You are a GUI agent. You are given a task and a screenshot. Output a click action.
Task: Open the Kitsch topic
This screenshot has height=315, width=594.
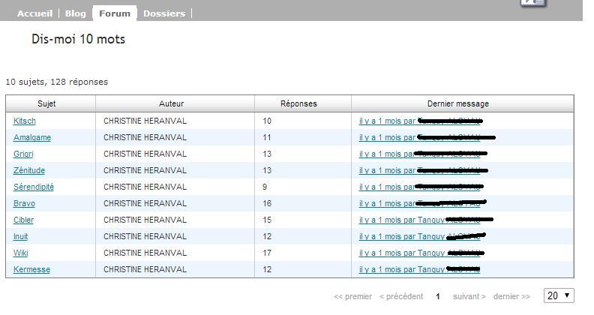tap(25, 121)
